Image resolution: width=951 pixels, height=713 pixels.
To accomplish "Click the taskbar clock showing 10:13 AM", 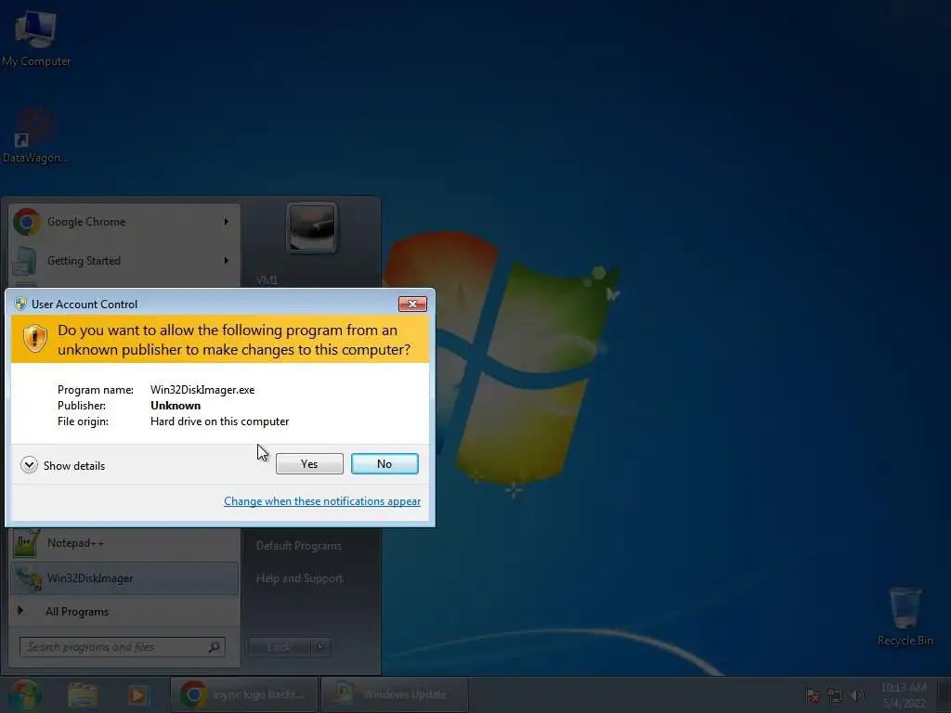I will point(904,695).
